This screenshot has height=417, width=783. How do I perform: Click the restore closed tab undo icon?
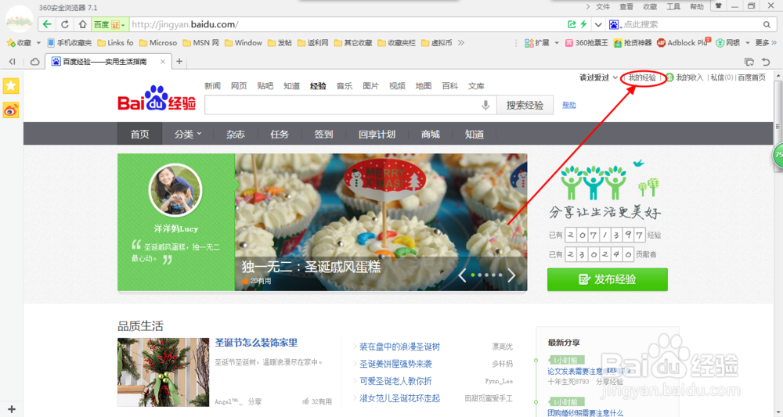766,62
